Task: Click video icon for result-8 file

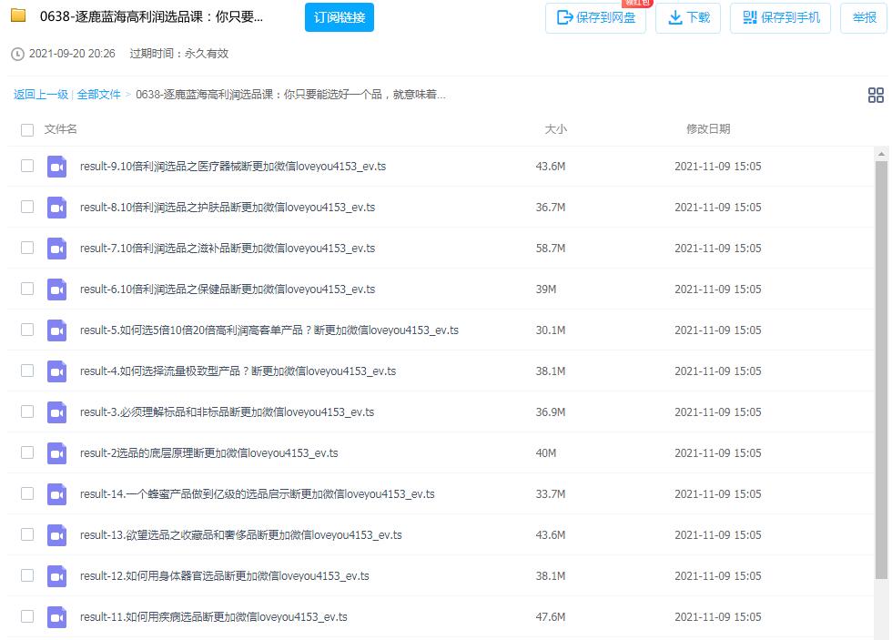Action: point(56,208)
